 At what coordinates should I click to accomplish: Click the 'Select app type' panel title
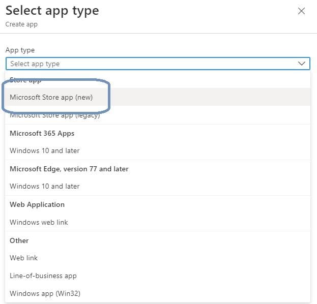click(52, 10)
